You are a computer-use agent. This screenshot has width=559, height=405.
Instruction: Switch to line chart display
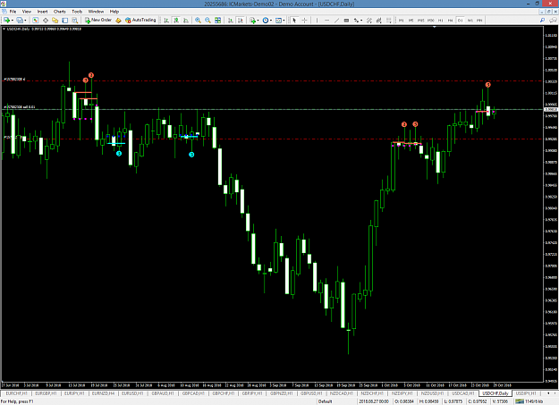[186, 21]
